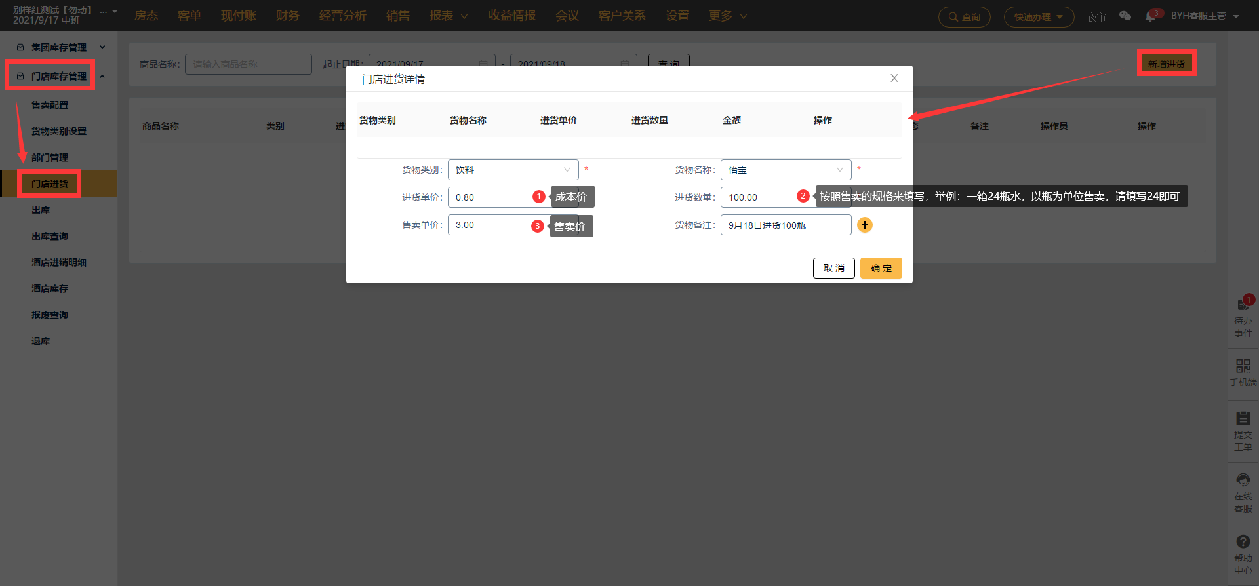The height and width of the screenshot is (586, 1259).
Task: Go to the 客户关系 menu
Action: pos(622,16)
